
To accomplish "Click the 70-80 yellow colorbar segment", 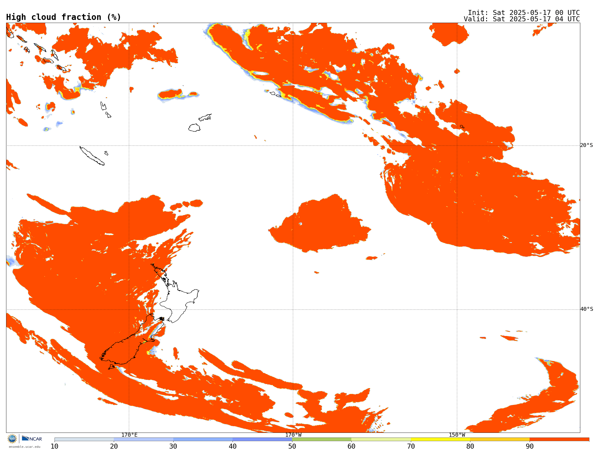I will click(x=440, y=439).
